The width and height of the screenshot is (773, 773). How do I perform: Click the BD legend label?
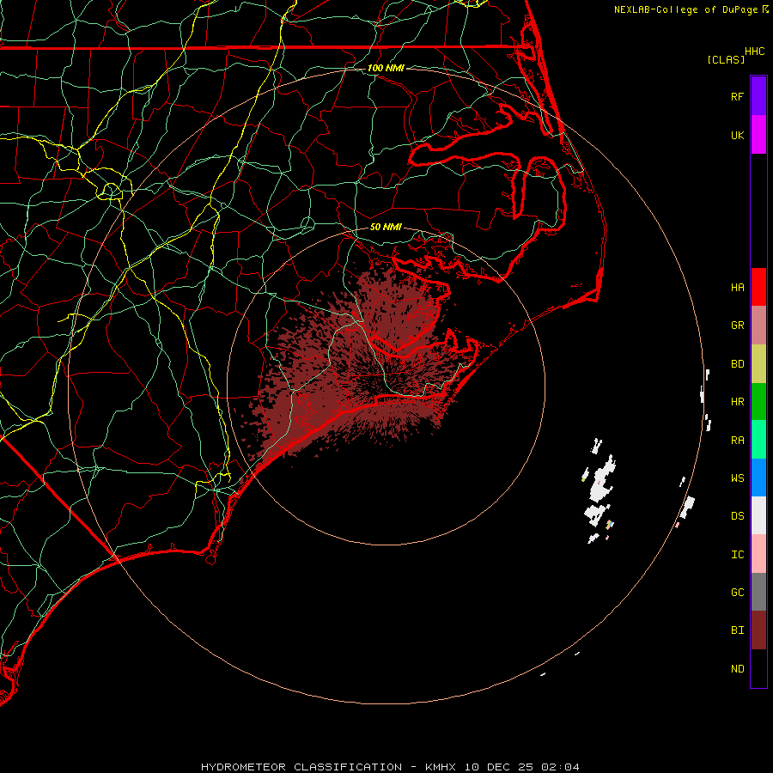click(x=737, y=364)
